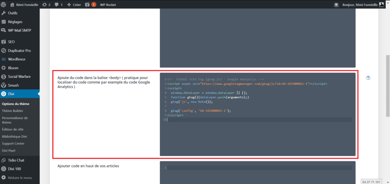The width and height of the screenshot is (390, 184).
Task: Click the Ajouter code en haut de vos articles label
Action: pyautogui.click(x=88, y=166)
